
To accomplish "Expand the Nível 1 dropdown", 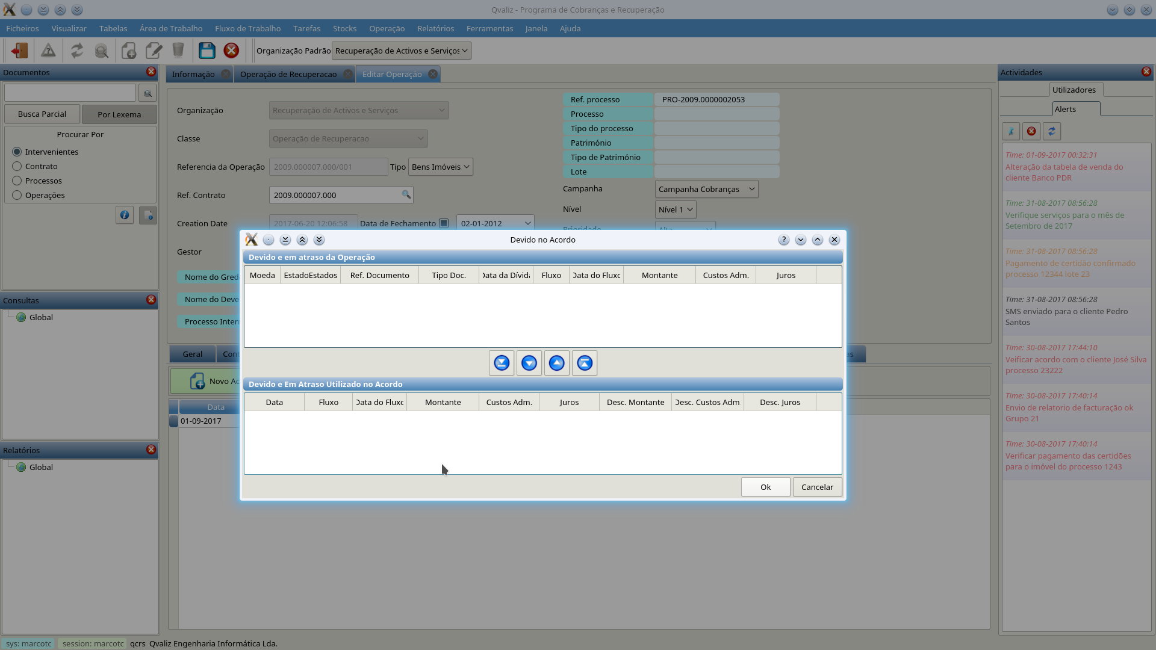I will point(675,209).
